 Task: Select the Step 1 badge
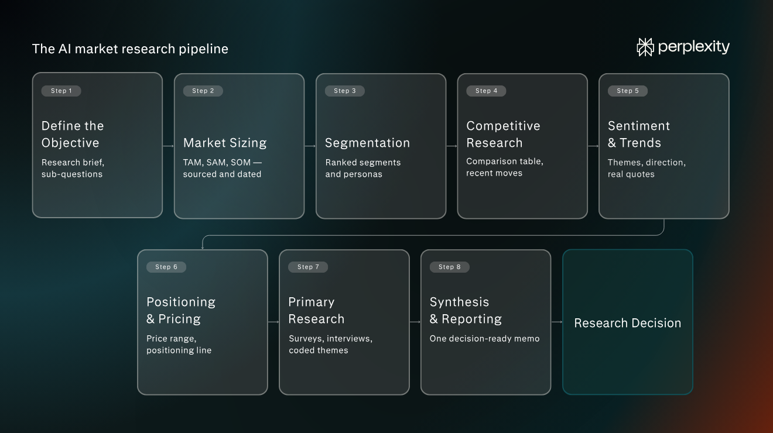(x=61, y=91)
